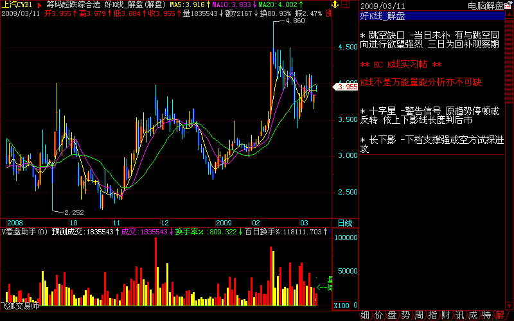Click the scrollbar thumb in the 解盘 panel
This screenshot has width=514, height=321.
[x=509, y=61]
